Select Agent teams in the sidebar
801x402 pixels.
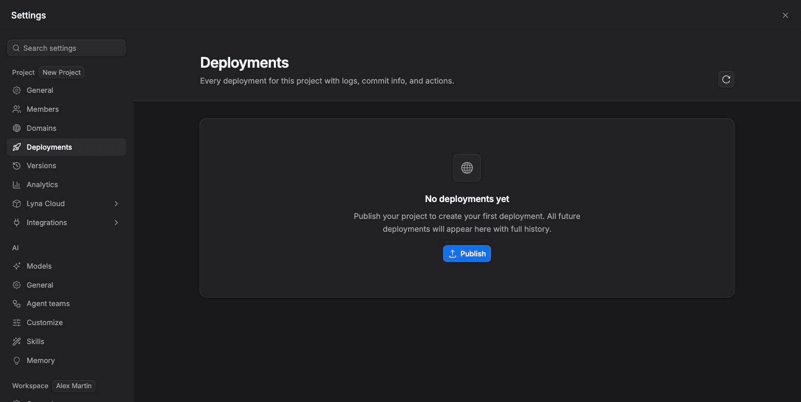click(x=67, y=304)
